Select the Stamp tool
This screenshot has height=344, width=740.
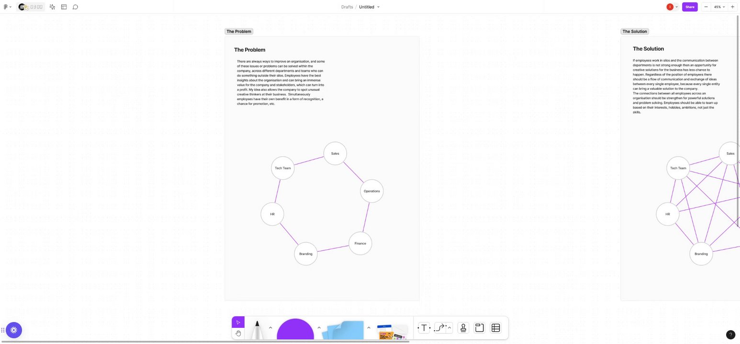pyautogui.click(x=463, y=328)
